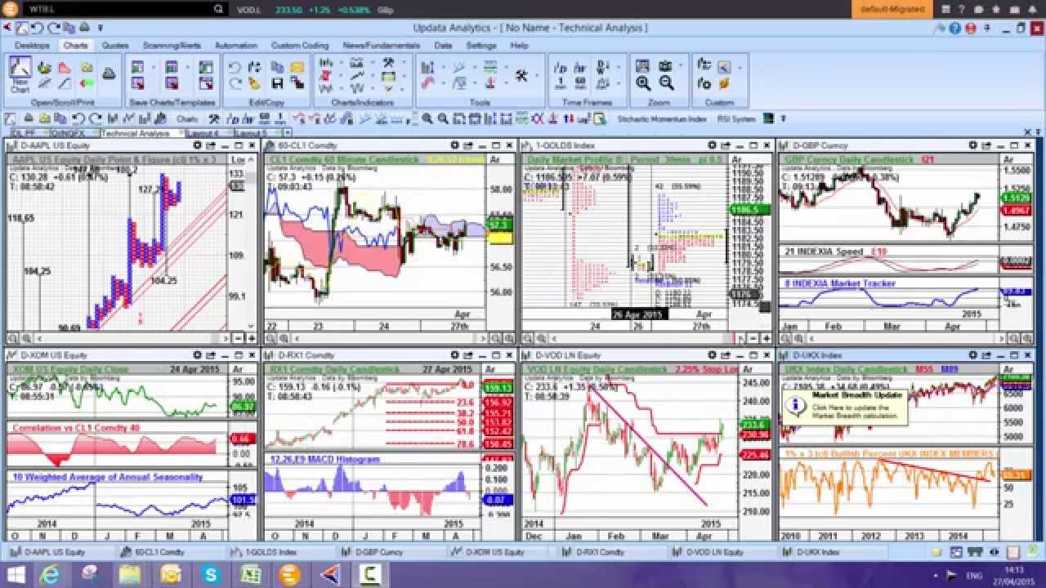
Task: Open the Custom Coding ribbon tab
Action: tap(300, 46)
